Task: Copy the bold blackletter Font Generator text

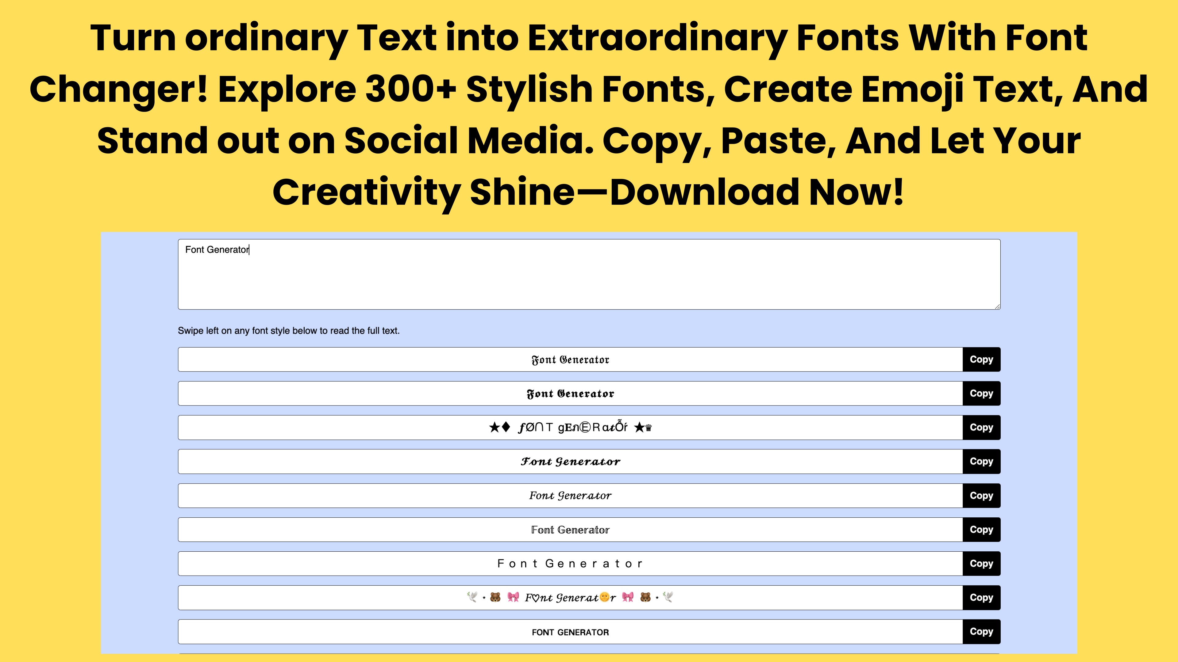Action: pos(981,393)
